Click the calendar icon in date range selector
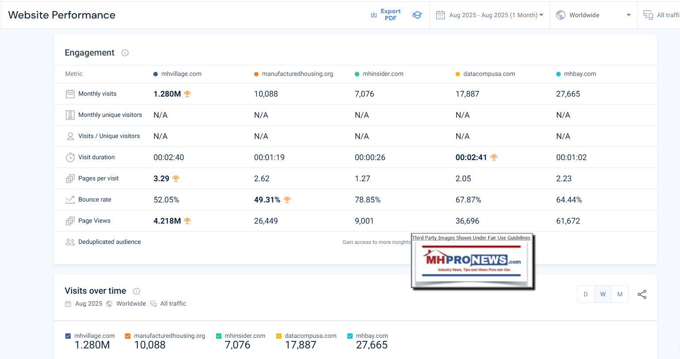This screenshot has height=359, width=680. click(x=440, y=15)
